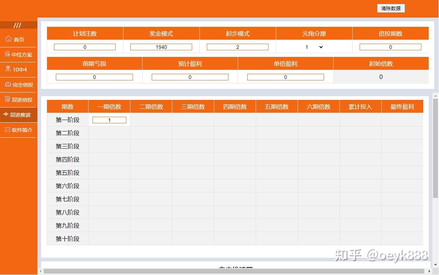Switch to 层进倍投 section

click(x=18, y=100)
